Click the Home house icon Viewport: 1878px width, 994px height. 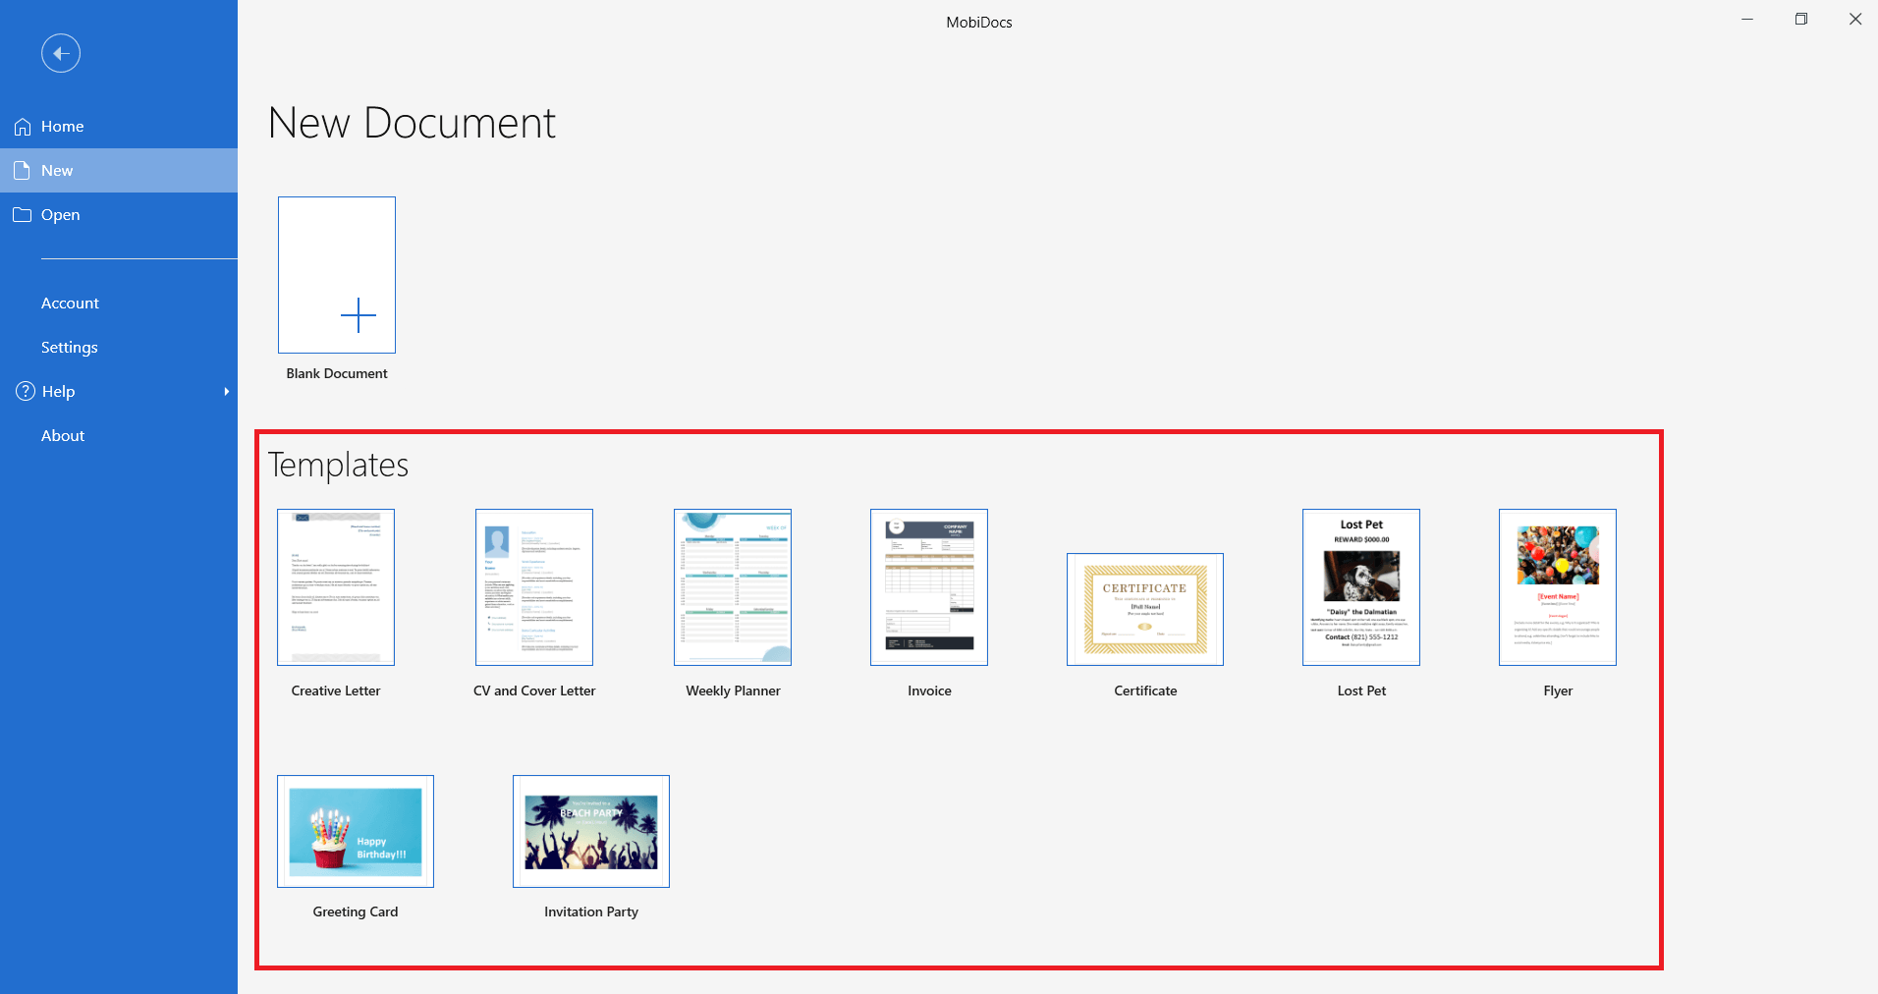pos(23,127)
